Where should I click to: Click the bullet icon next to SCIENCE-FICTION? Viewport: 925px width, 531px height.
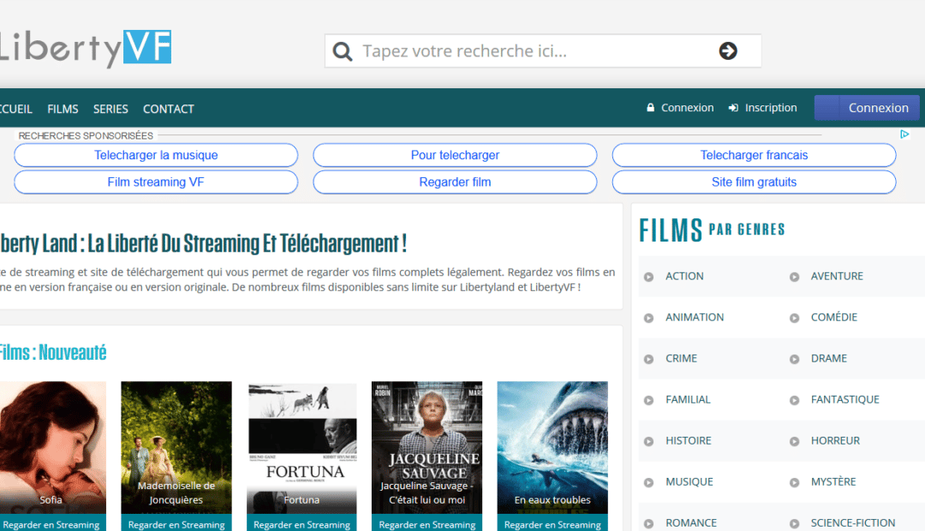click(x=795, y=524)
